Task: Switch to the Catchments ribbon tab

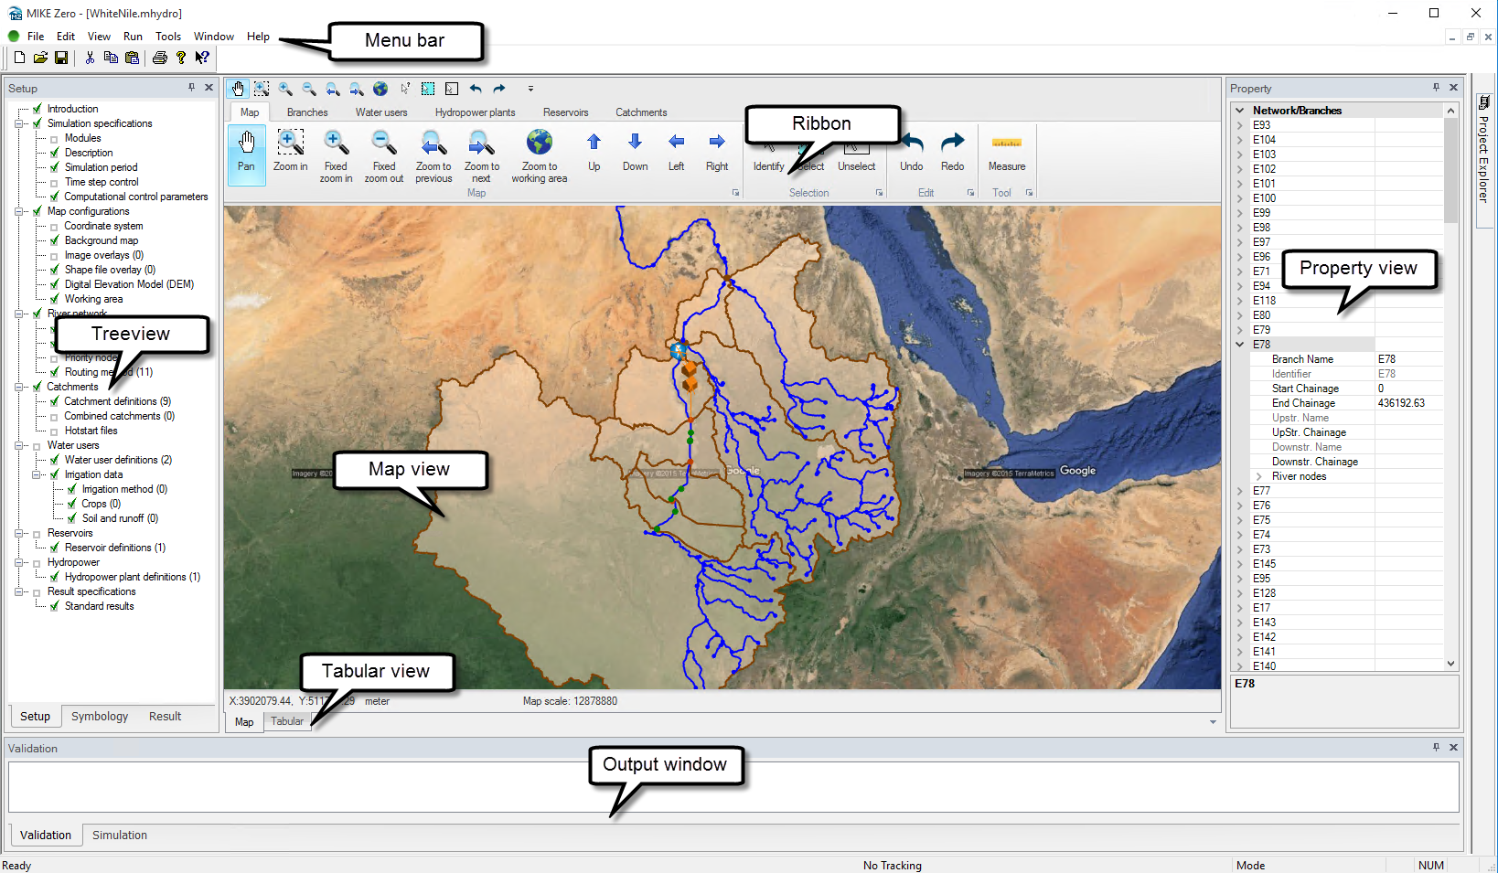Action: pyautogui.click(x=641, y=112)
